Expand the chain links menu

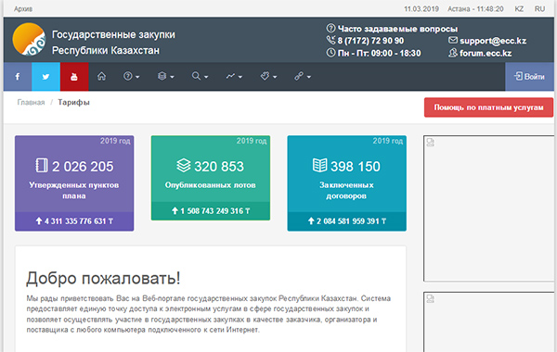(x=303, y=76)
